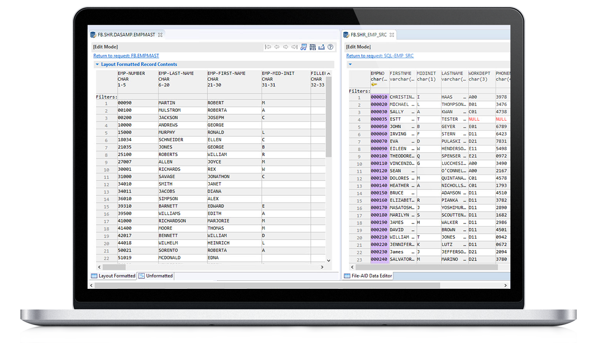Screen dimensions: 597x343
Task: Open help with the question mark icon
Action: point(330,47)
